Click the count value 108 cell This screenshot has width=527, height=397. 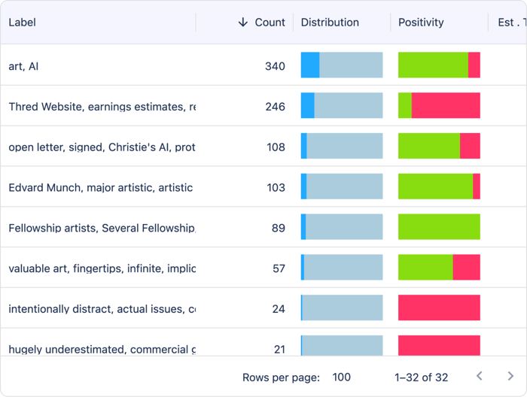276,147
